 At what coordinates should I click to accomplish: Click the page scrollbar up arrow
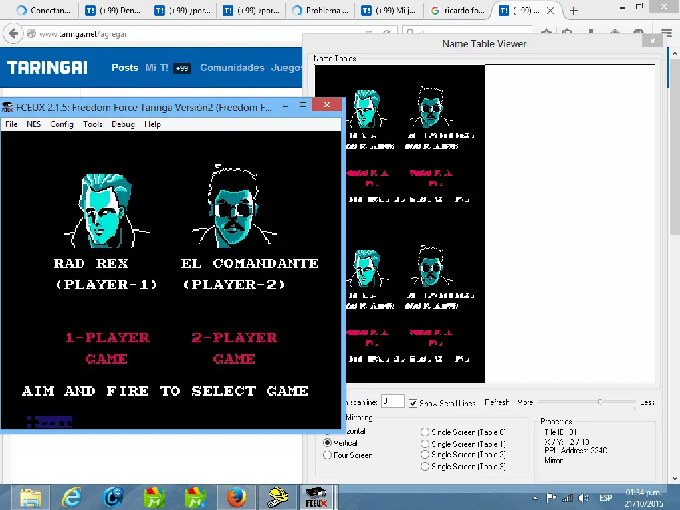pos(675,53)
